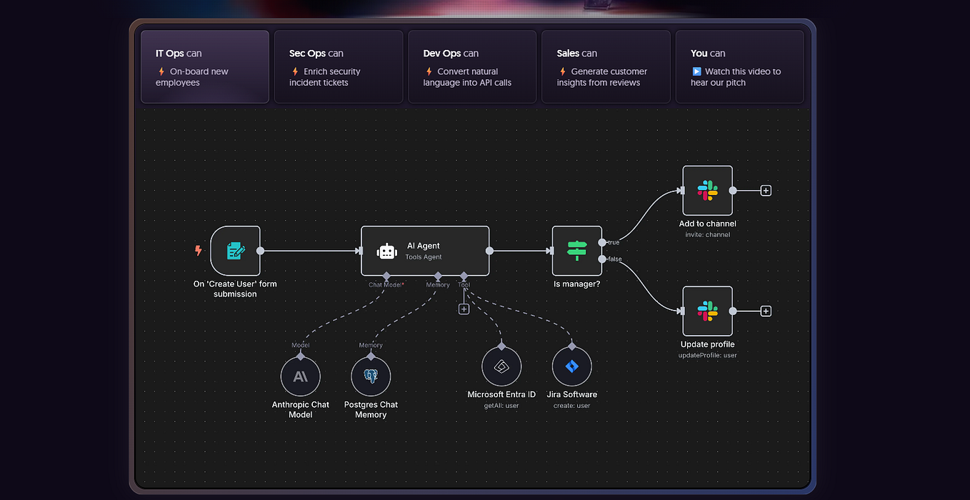Click the AI Agent robot icon
Screen dimensions: 970x500
click(386, 251)
